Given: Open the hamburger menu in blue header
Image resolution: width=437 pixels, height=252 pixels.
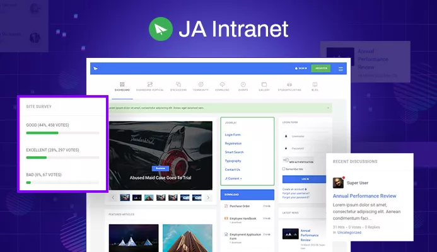Looking at the screenshot, I should 341,69.
